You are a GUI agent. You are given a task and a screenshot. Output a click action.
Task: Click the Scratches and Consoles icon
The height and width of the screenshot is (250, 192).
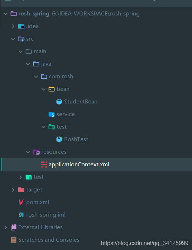point(14,240)
